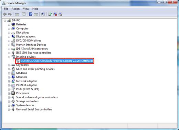Select the System devices label
The height and width of the screenshot is (130, 179).
(x=25, y=105)
